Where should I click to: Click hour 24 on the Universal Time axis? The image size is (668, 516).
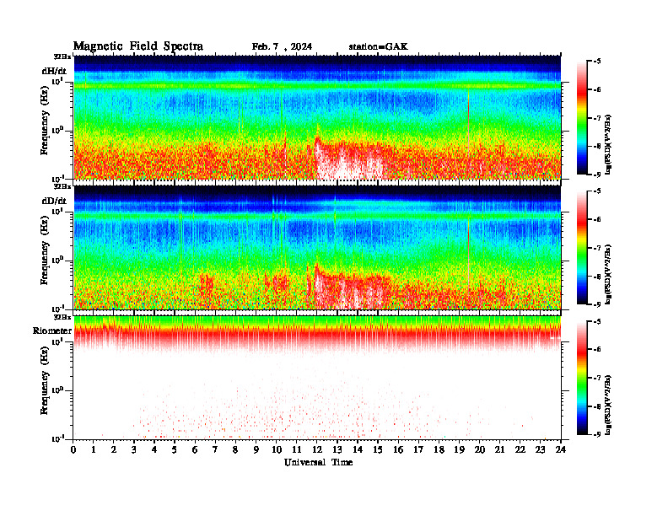561,449
